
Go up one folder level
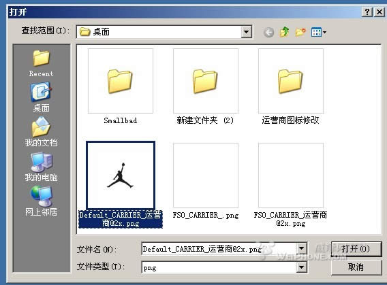point(284,32)
